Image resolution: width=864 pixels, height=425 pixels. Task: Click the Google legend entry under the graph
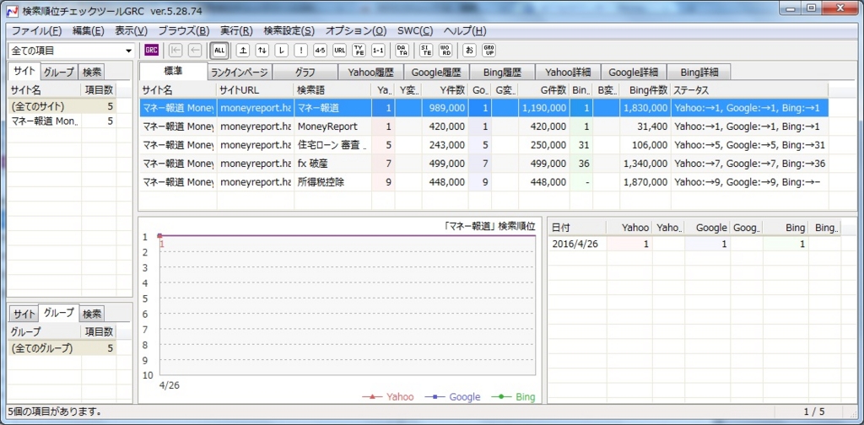(452, 397)
